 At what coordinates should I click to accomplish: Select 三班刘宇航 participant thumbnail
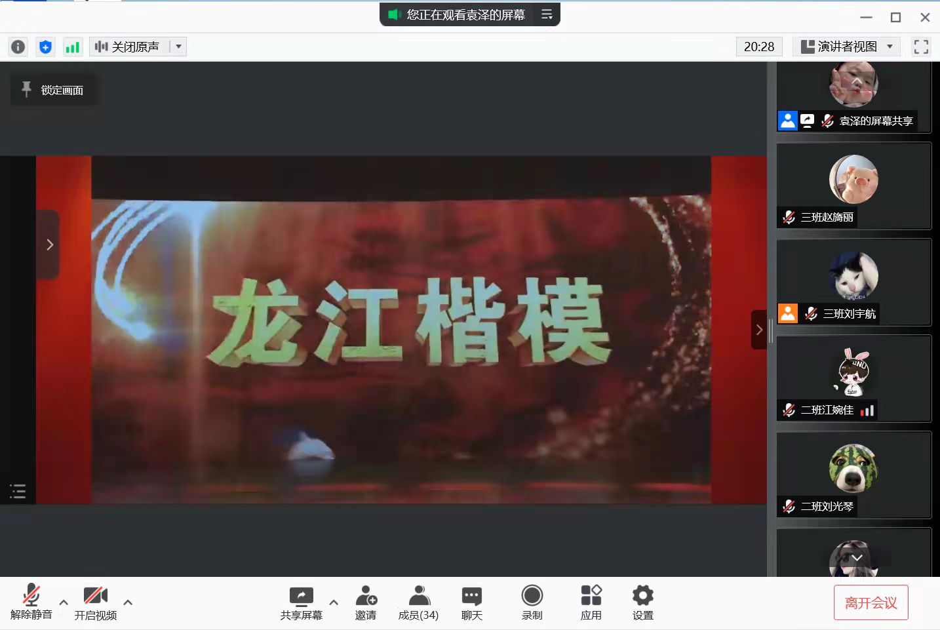click(x=853, y=282)
